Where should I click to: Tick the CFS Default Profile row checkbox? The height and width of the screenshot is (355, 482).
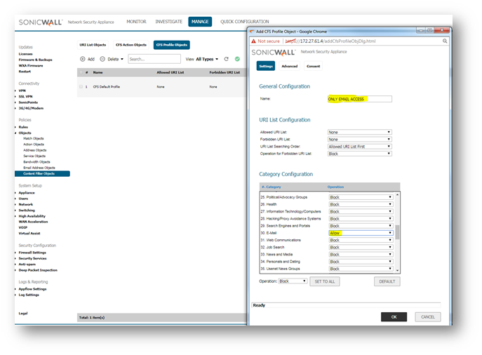81,86
